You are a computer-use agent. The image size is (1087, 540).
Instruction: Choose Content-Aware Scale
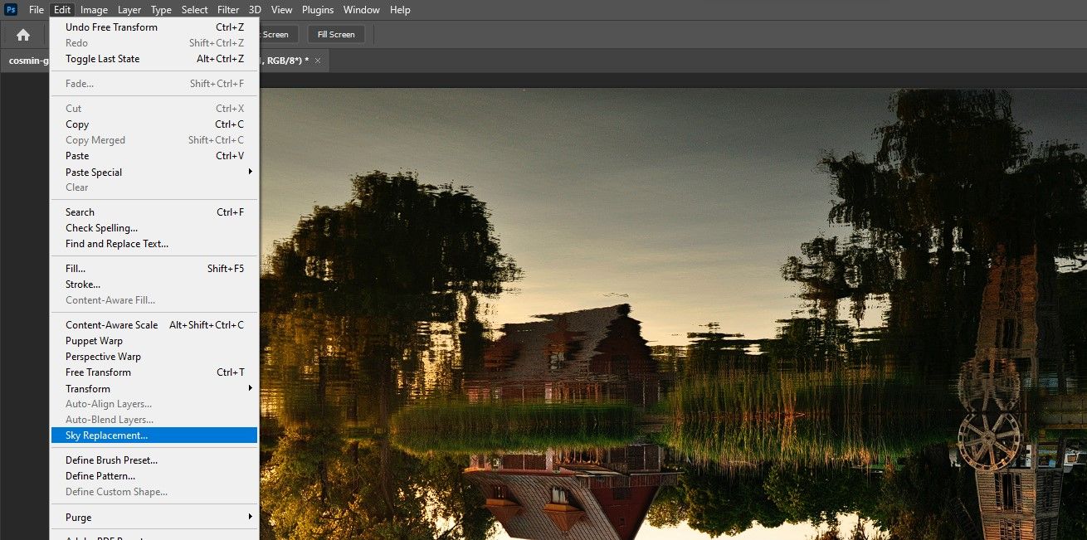[154, 325]
